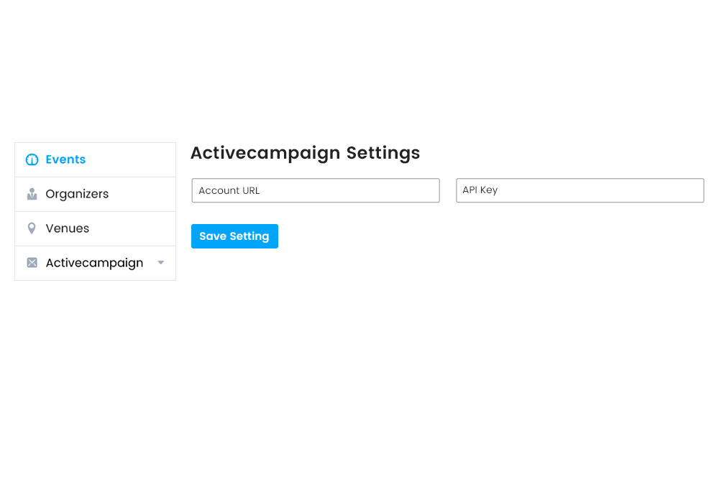Screen dimensions: 719x479
Task: Switch to the Organizers menu item
Action: [x=77, y=194]
